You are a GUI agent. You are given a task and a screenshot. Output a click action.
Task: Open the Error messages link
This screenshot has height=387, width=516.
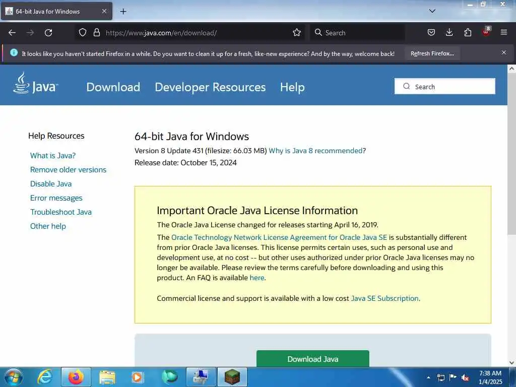56,198
